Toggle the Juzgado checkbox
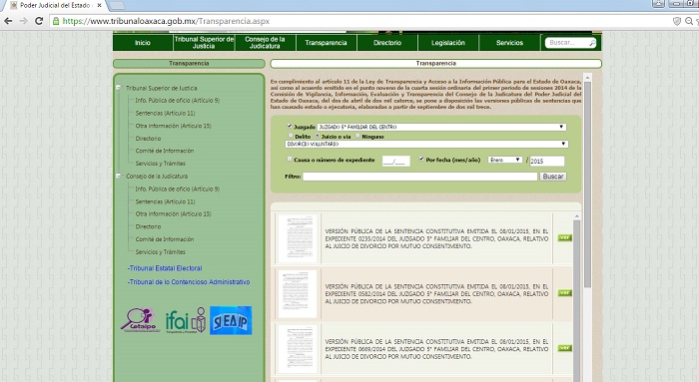This screenshot has height=382, width=699. click(x=290, y=127)
